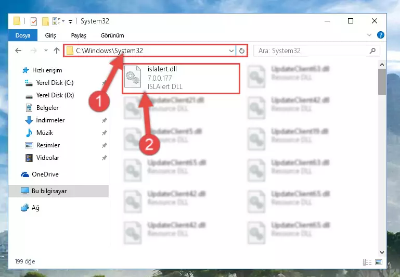The width and height of the screenshot is (400, 277).
Task: Select OneDrive in navigation pane
Action: [x=45, y=174]
